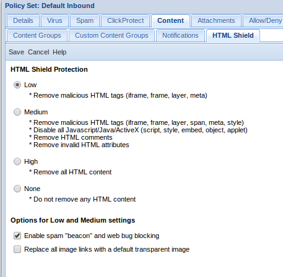The width and height of the screenshot is (283, 277).
Task: Open the Spam tab
Action: (85, 20)
